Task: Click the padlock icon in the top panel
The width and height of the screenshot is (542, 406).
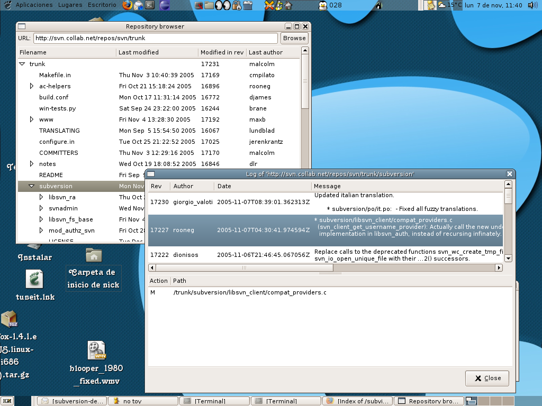Action: tap(237, 5)
